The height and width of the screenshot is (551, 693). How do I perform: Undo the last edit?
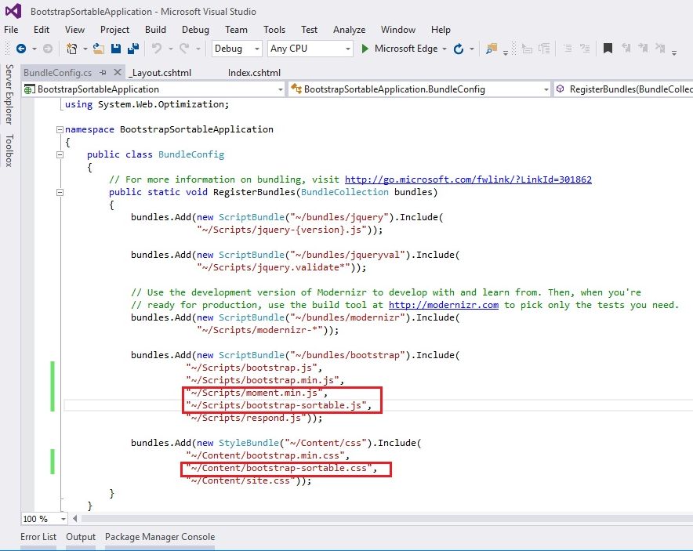tap(157, 48)
